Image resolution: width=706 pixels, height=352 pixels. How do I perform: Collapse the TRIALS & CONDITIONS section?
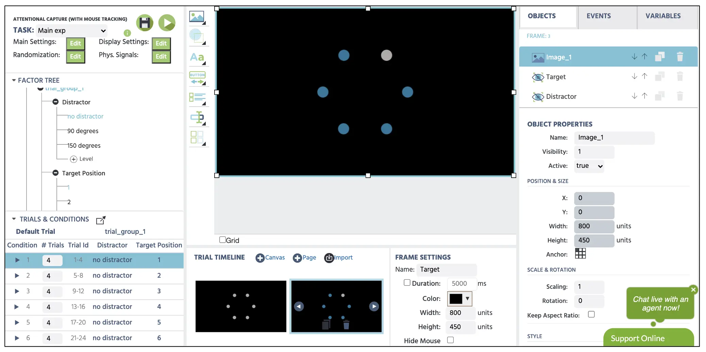[14, 219]
